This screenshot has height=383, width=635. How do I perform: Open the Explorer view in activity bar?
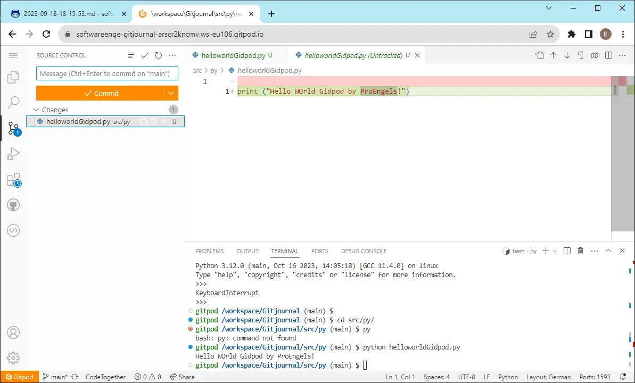13,77
